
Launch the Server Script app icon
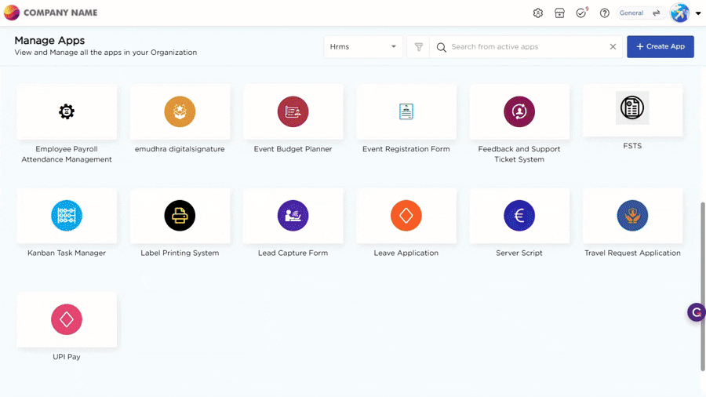click(x=519, y=216)
